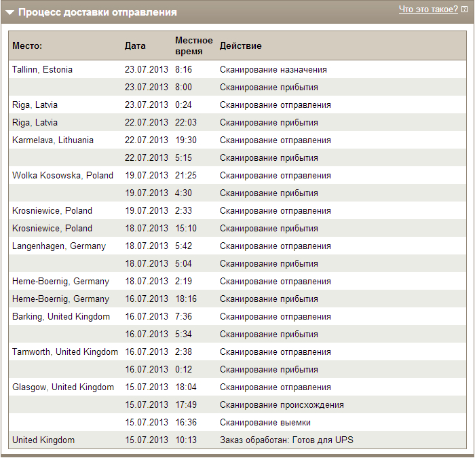Select the Karmelava, Lithuania location cell
This screenshot has width=475, height=458.
click(53, 140)
